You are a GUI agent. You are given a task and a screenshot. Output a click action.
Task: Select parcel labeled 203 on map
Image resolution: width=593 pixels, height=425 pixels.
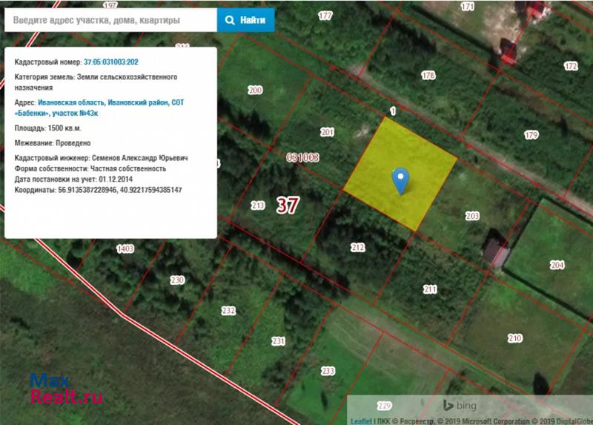click(x=472, y=216)
